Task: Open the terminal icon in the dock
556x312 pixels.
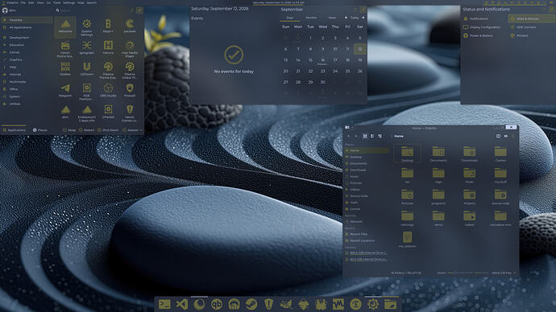Action: pos(164,304)
